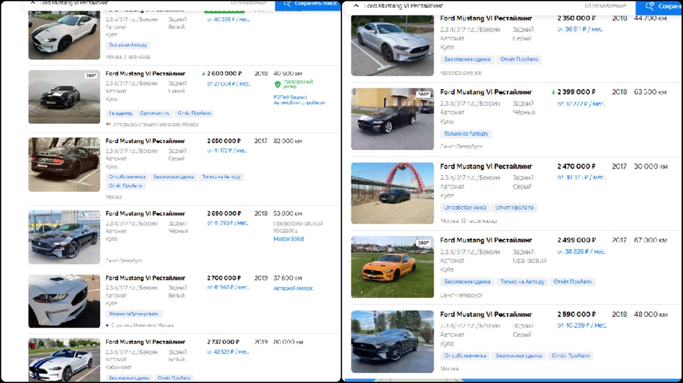Open 360° badge on 2 399 000 ₽ listing
683x383 pixels.
(x=424, y=94)
